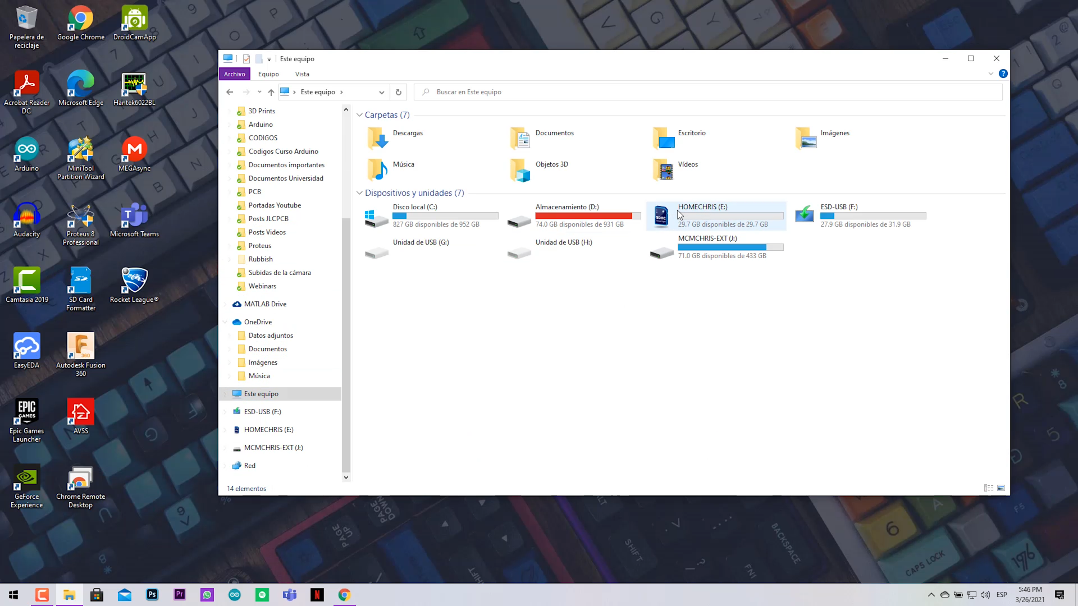Screen dimensions: 1078x606
Task: Navigate back using arrow button
Action: point(230,92)
